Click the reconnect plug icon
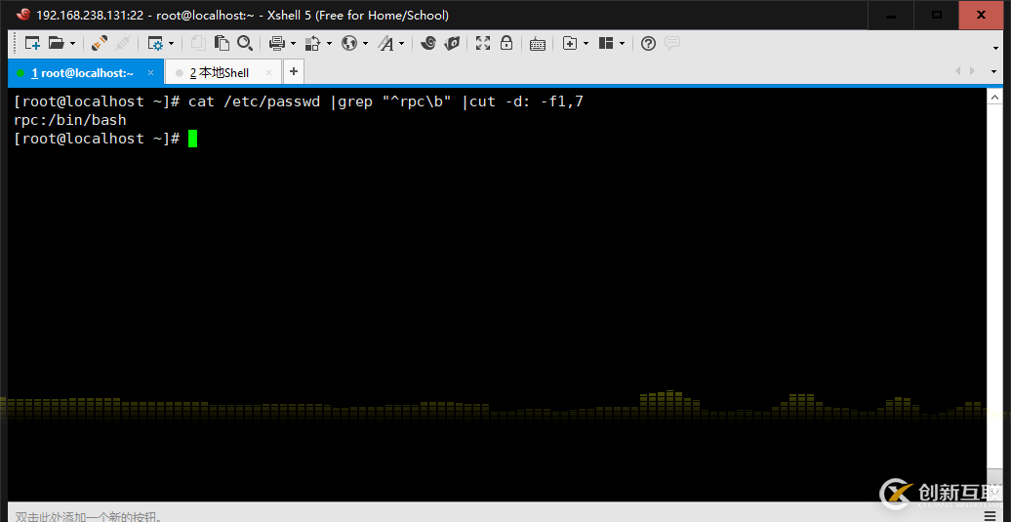The width and height of the screenshot is (1011, 522). [100, 43]
